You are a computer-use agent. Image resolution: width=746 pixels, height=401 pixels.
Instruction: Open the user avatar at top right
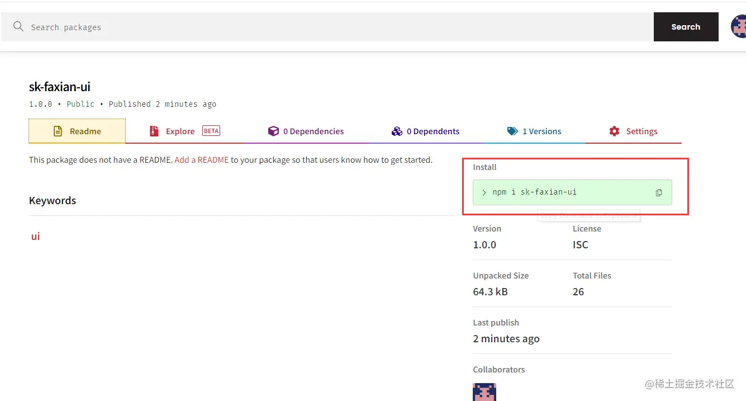point(739,26)
